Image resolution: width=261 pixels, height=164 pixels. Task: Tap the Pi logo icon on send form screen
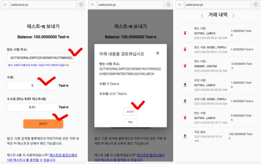pyautogui.click(x=81, y=5)
